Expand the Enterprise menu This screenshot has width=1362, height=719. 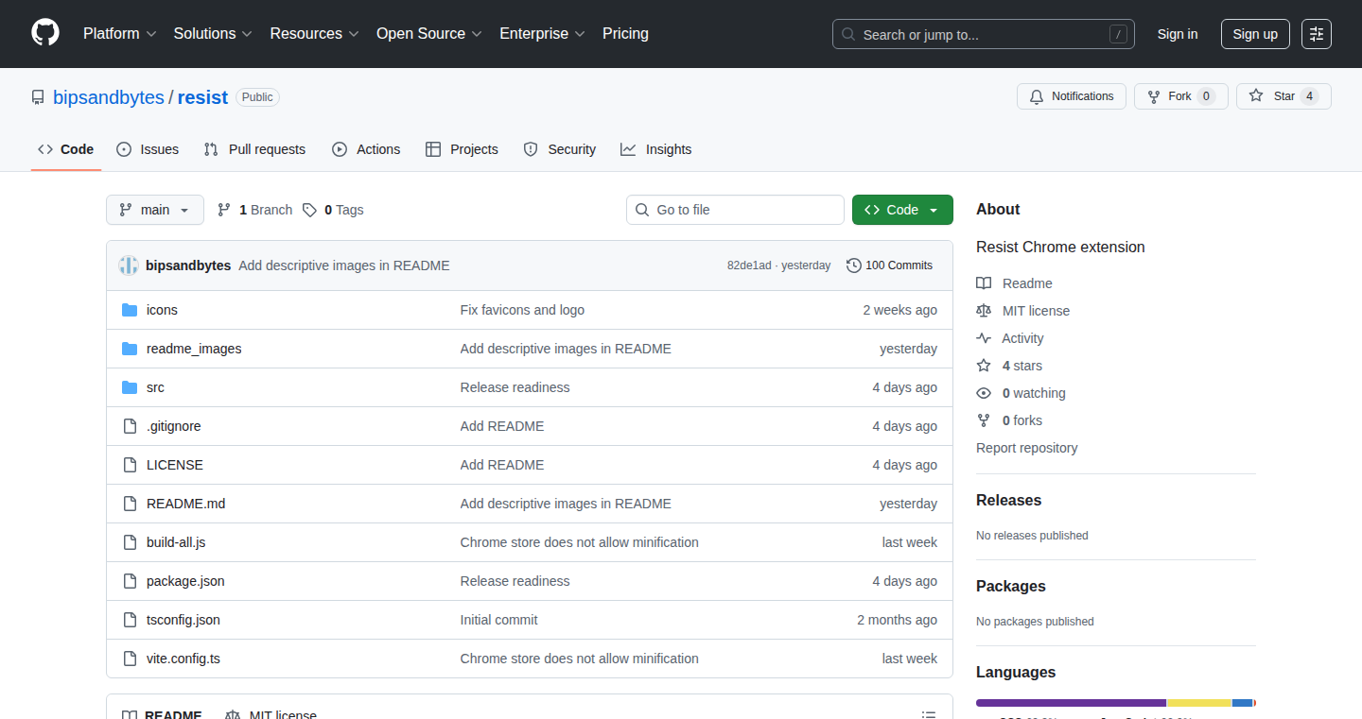tap(543, 33)
